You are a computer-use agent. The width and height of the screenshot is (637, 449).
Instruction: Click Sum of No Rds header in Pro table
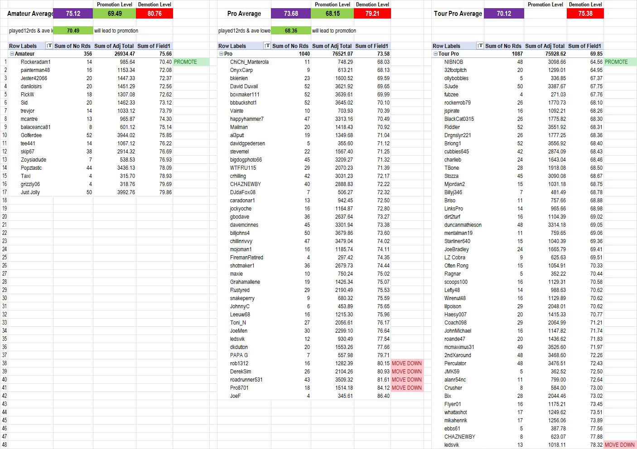290,46
